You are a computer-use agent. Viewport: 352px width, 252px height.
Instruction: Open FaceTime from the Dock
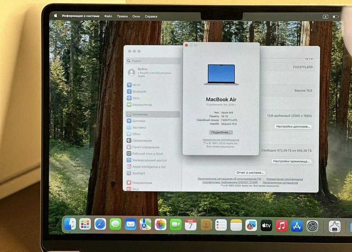click(x=176, y=225)
